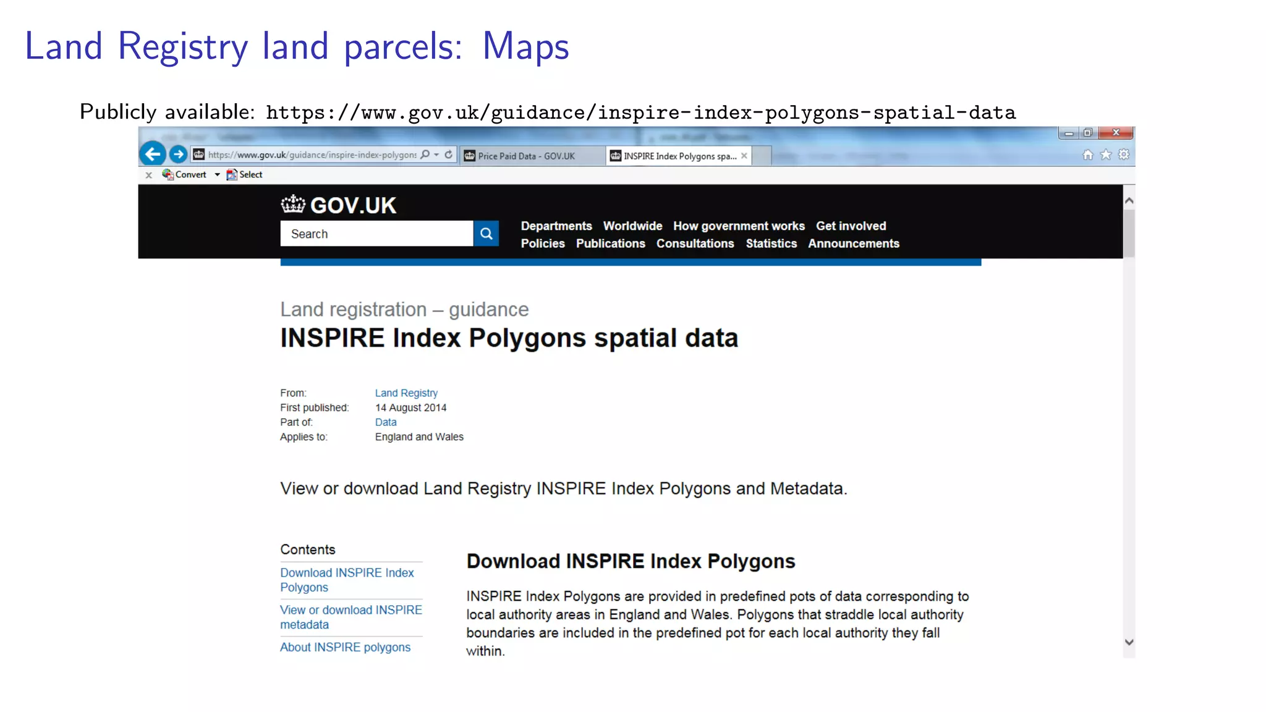Click the address bar URL field
This screenshot has width=1266, height=712.
pos(312,155)
